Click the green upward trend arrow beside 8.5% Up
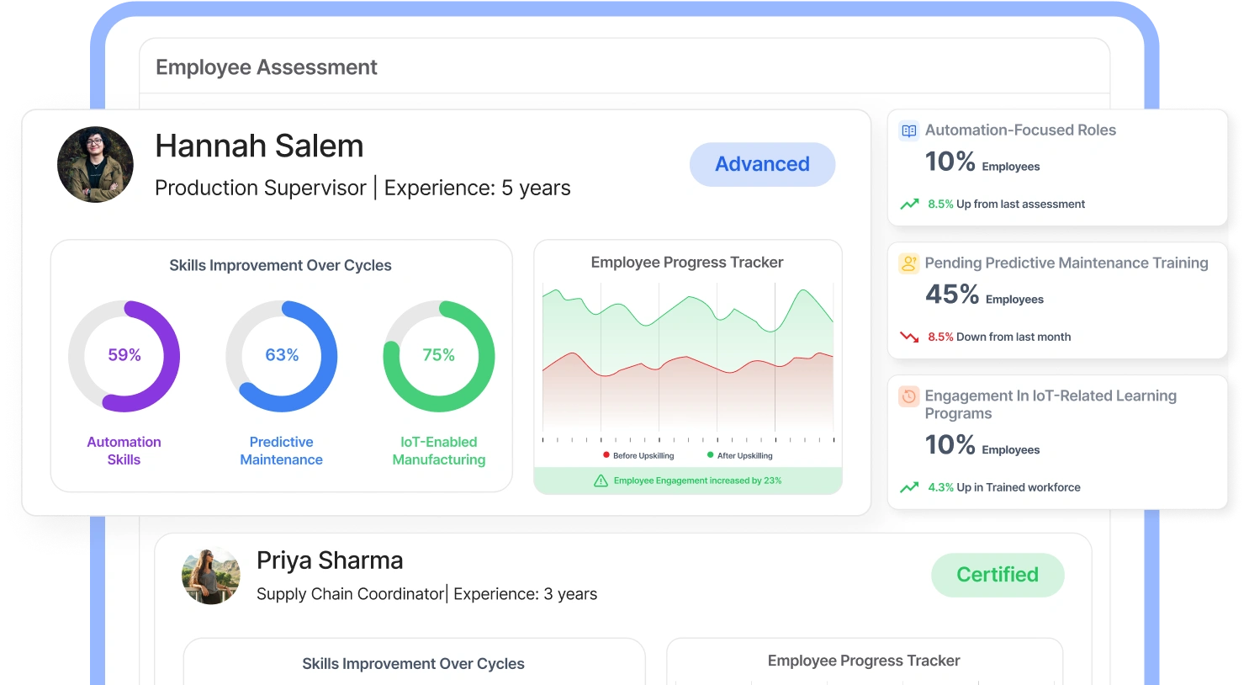The width and height of the screenshot is (1249, 685). coord(909,204)
